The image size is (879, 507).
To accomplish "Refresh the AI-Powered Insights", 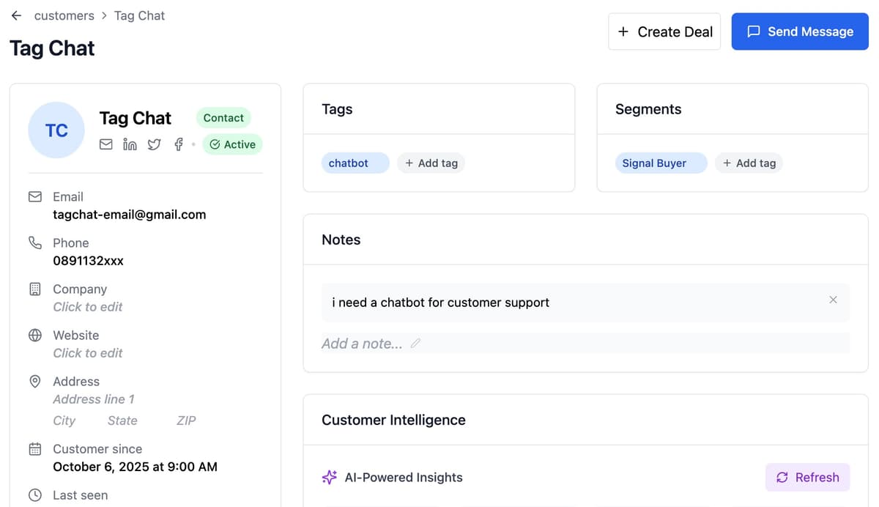I will click(x=807, y=478).
